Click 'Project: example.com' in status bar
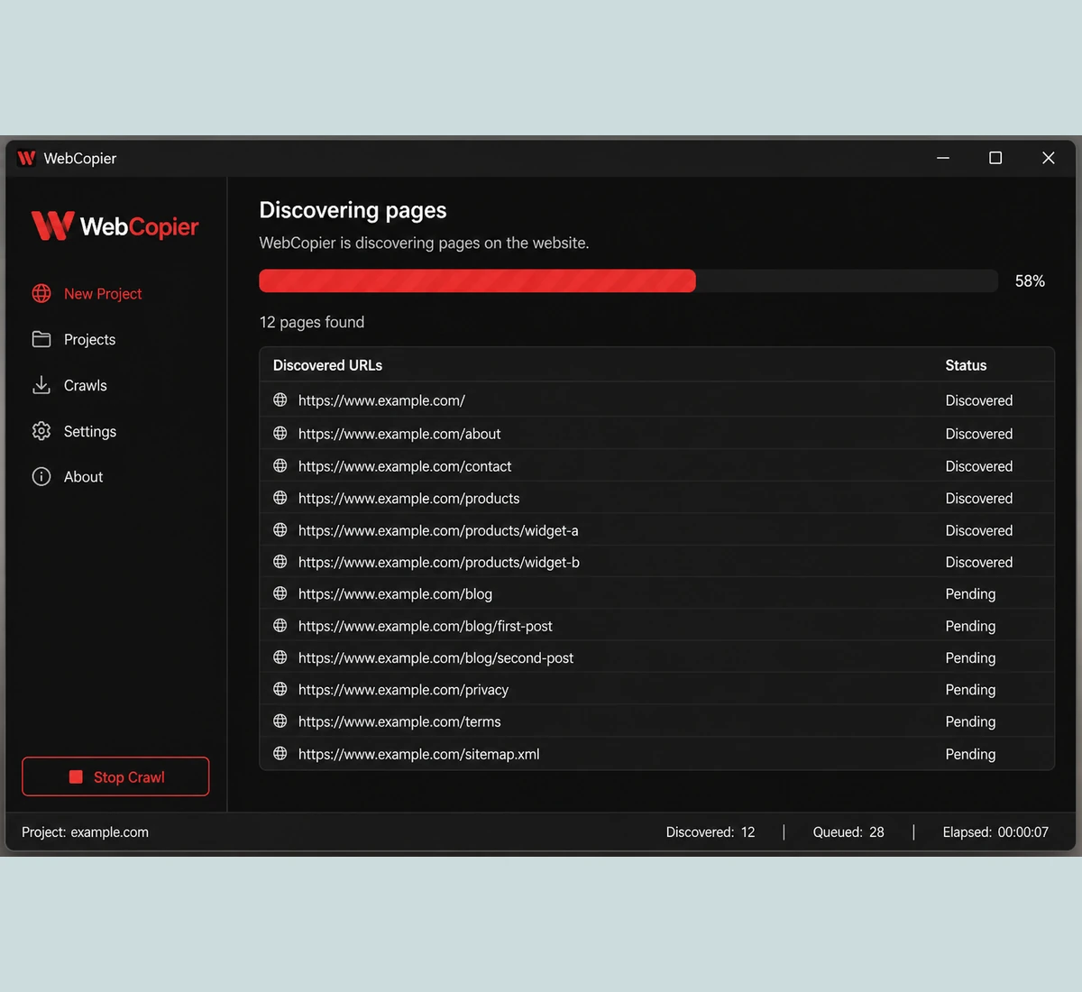Viewport: 1082px width, 992px height. (x=85, y=832)
